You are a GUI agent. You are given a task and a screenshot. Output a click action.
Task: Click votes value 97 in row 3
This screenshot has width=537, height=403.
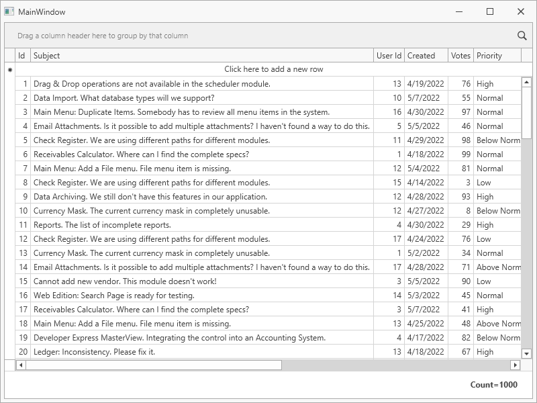[x=461, y=112]
